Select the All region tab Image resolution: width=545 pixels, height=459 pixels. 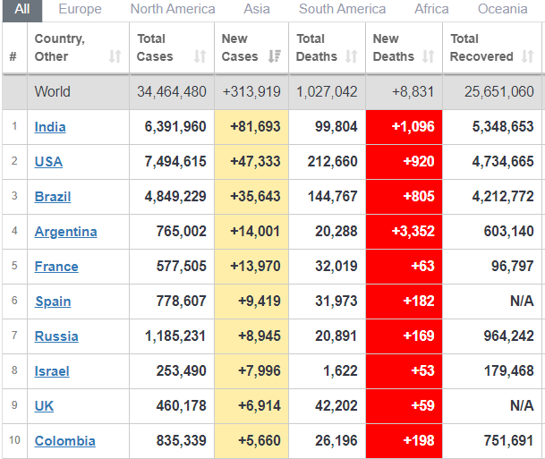tap(21, 9)
